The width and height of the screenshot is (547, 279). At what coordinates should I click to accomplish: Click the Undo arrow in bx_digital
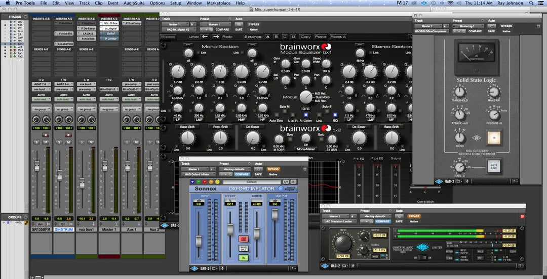coord(205,36)
